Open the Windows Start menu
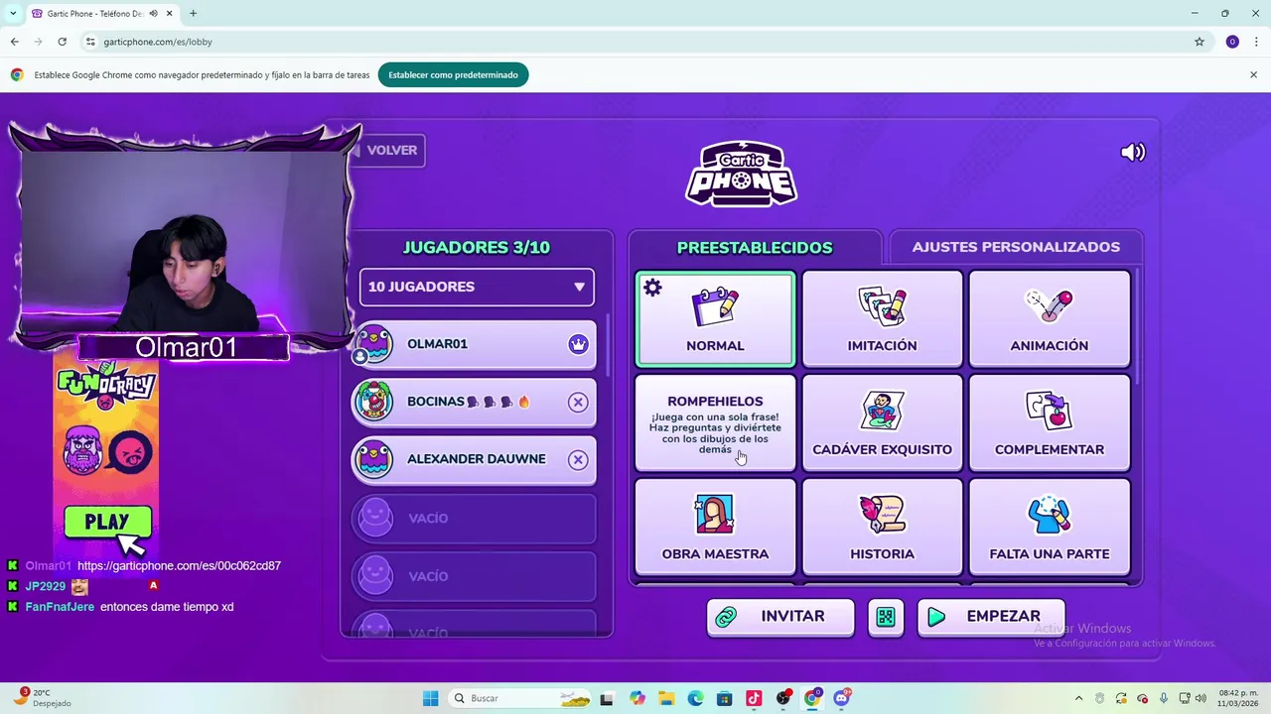The width and height of the screenshot is (1271, 714). click(430, 698)
